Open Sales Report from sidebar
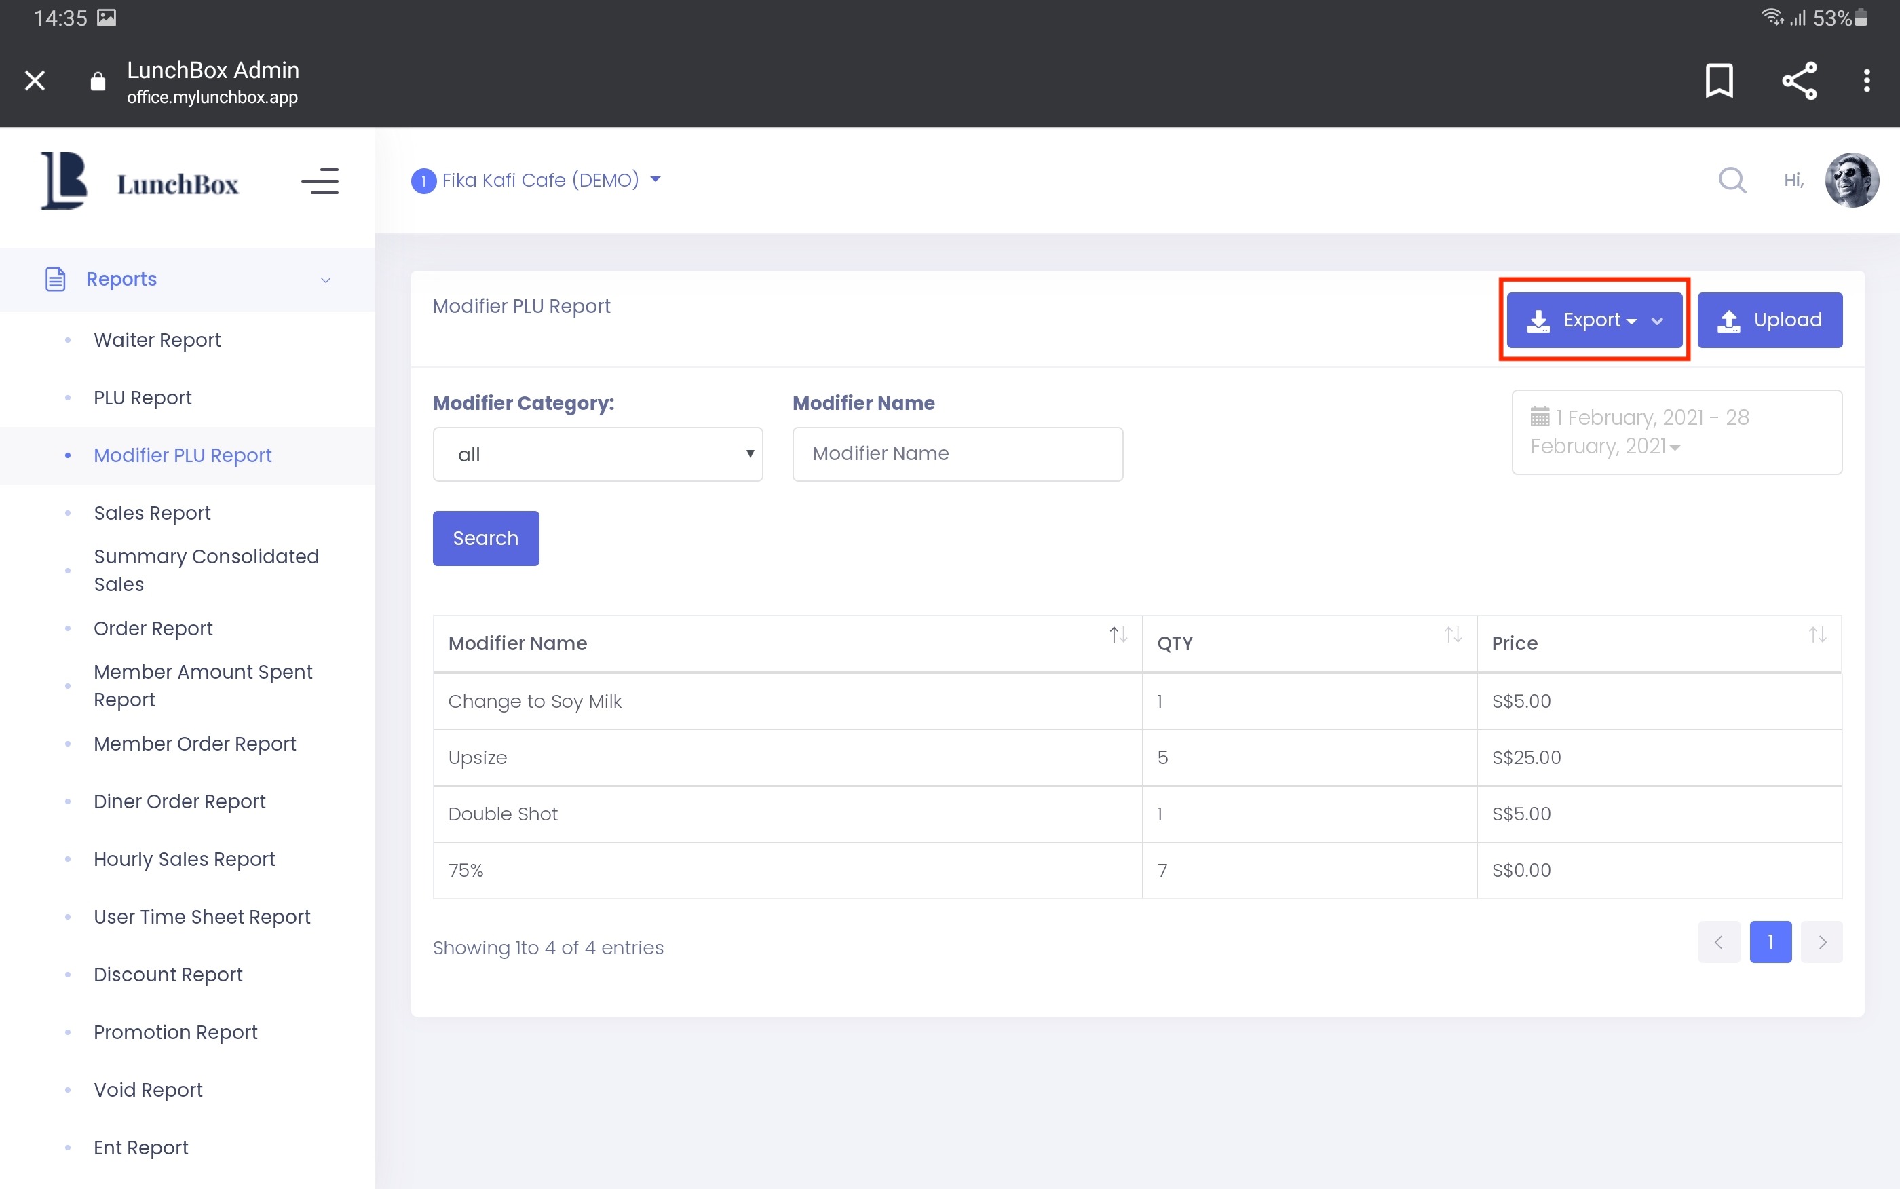The width and height of the screenshot is (1900, 1189). point(152,512)
